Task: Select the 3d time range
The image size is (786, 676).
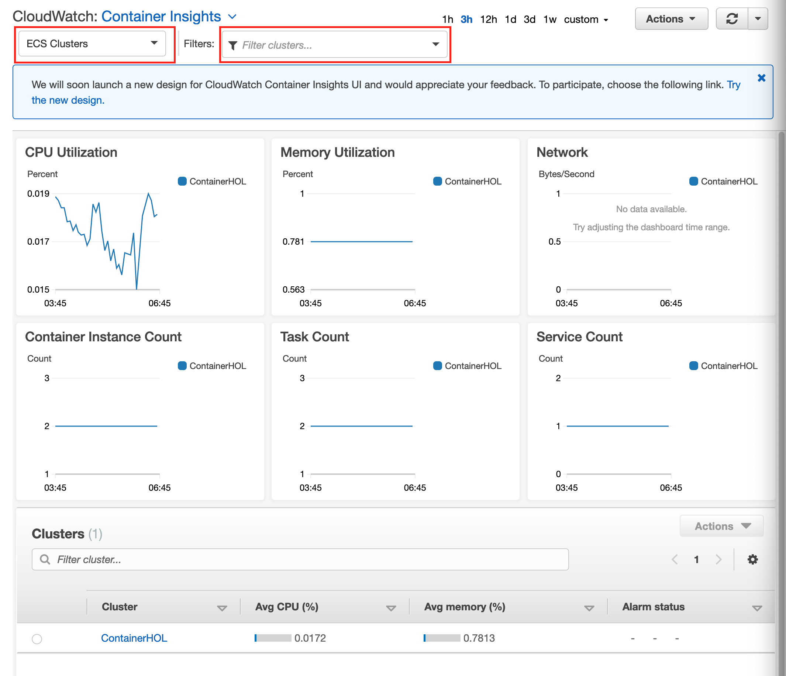Action: (529, 19)
